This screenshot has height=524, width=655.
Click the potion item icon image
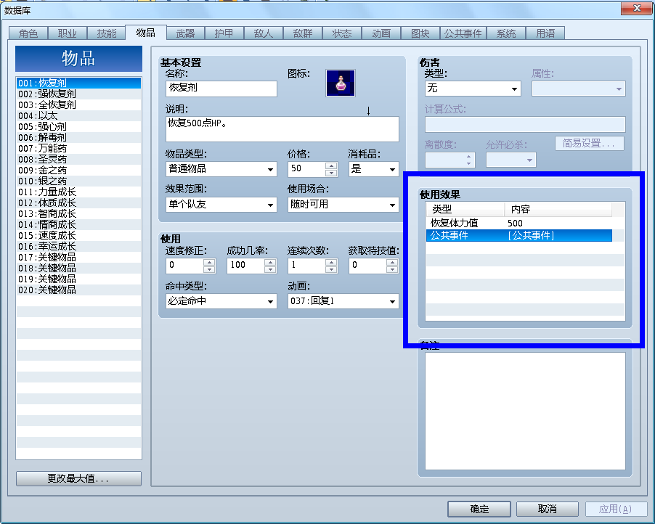click(341, 83)
